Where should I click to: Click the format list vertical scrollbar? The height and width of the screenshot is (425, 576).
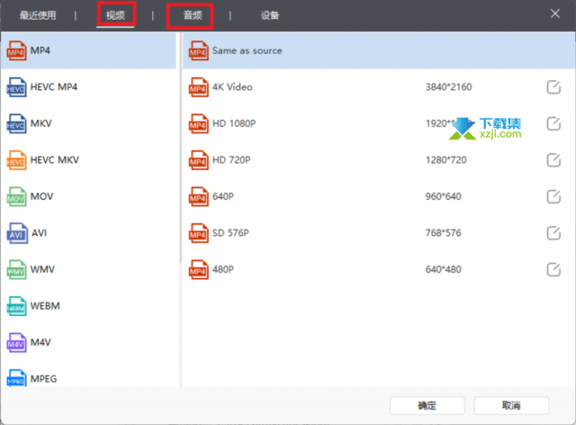coord(180,147)
